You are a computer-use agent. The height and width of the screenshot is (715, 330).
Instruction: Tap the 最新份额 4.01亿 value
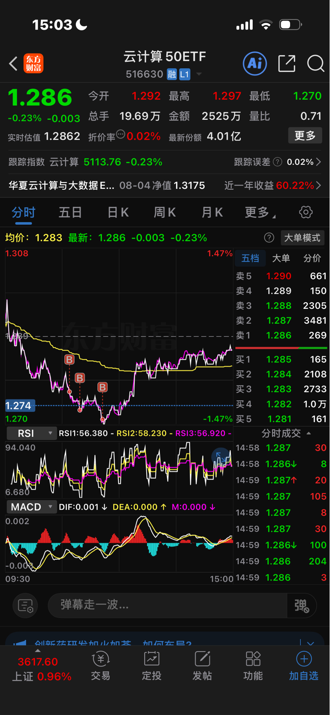tap(224, 137)
